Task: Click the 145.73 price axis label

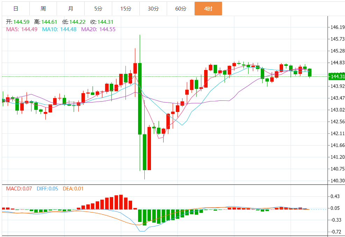Action: (338, 39)
